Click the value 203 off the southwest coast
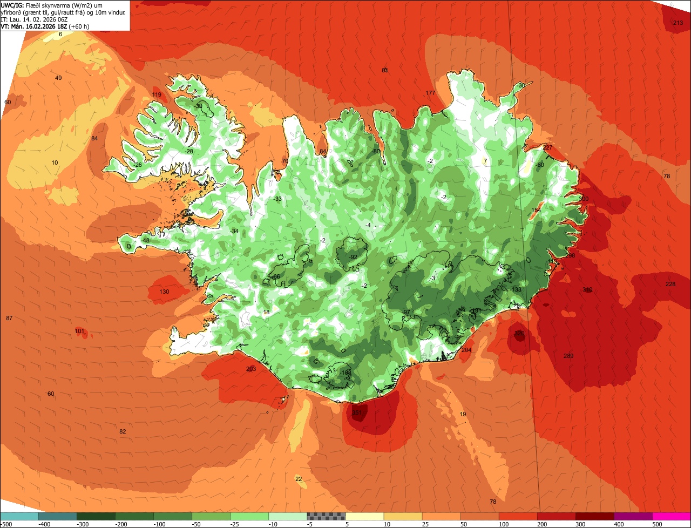The height and width of the screenshot is (528, 691). [251, 369]
